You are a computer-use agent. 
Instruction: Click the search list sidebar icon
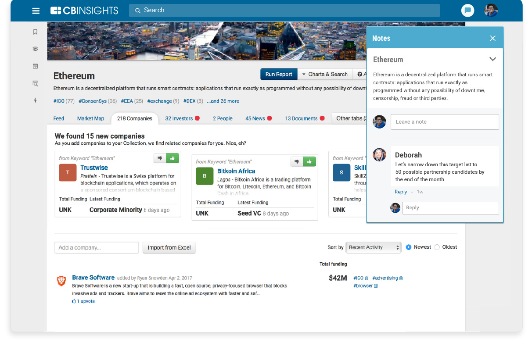click(36, 83)
